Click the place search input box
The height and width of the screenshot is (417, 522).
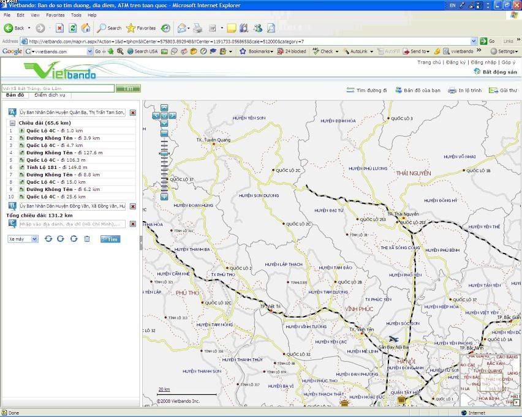pyautogui.click(x=58, y=88)
